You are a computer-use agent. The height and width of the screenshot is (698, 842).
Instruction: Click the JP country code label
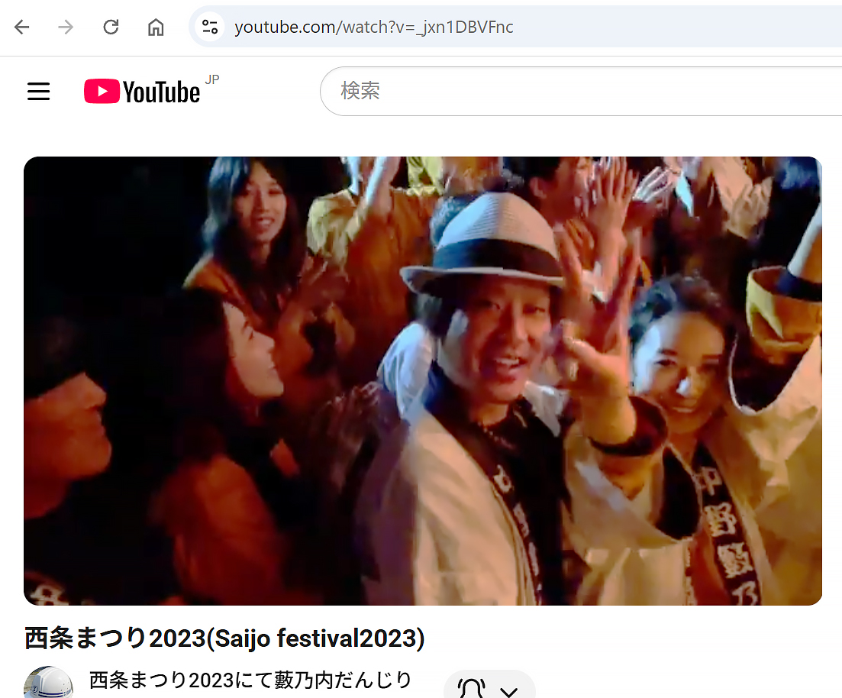(x=211, y=79)
